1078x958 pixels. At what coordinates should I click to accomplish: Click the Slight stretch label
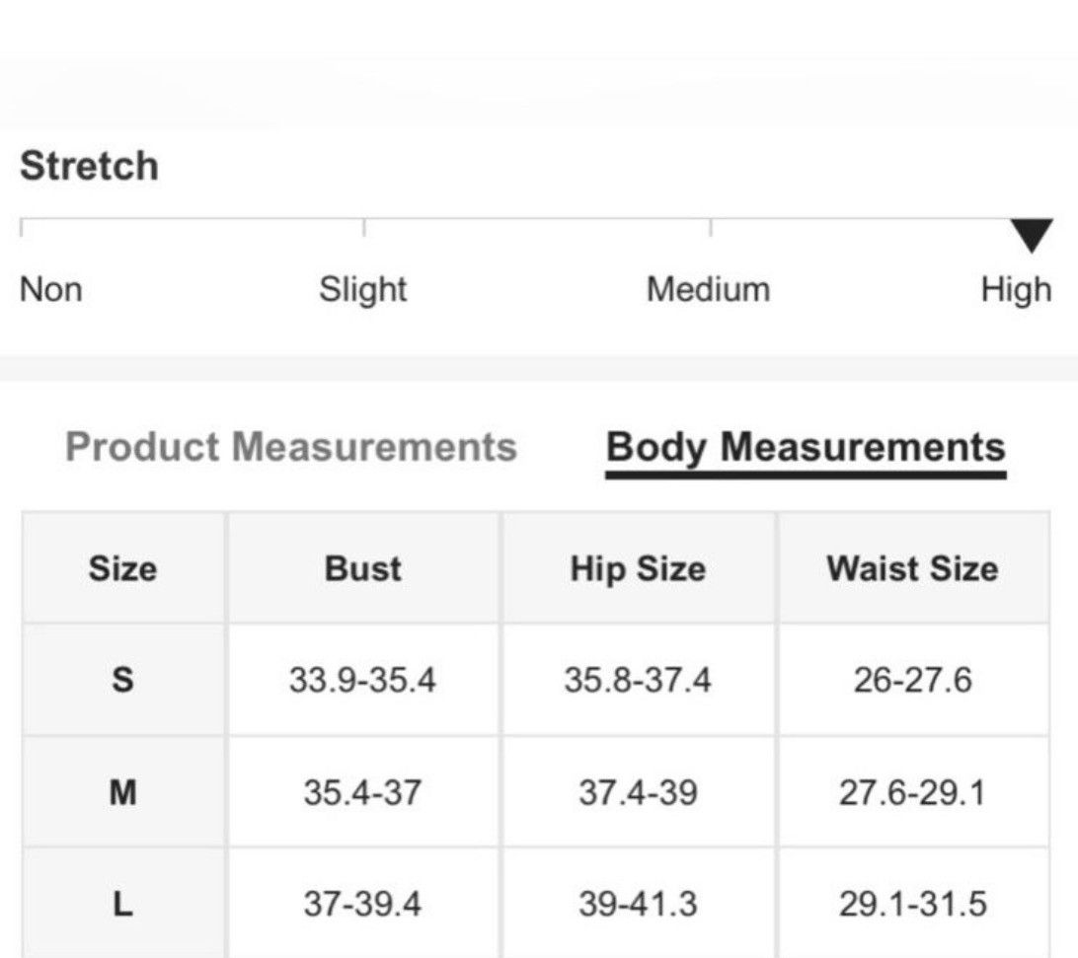(x=363, y=291)
